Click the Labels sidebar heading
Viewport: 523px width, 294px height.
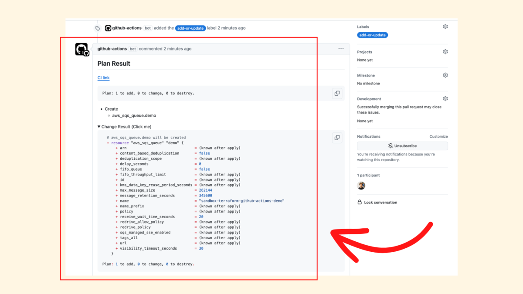(x=363, y=27)
